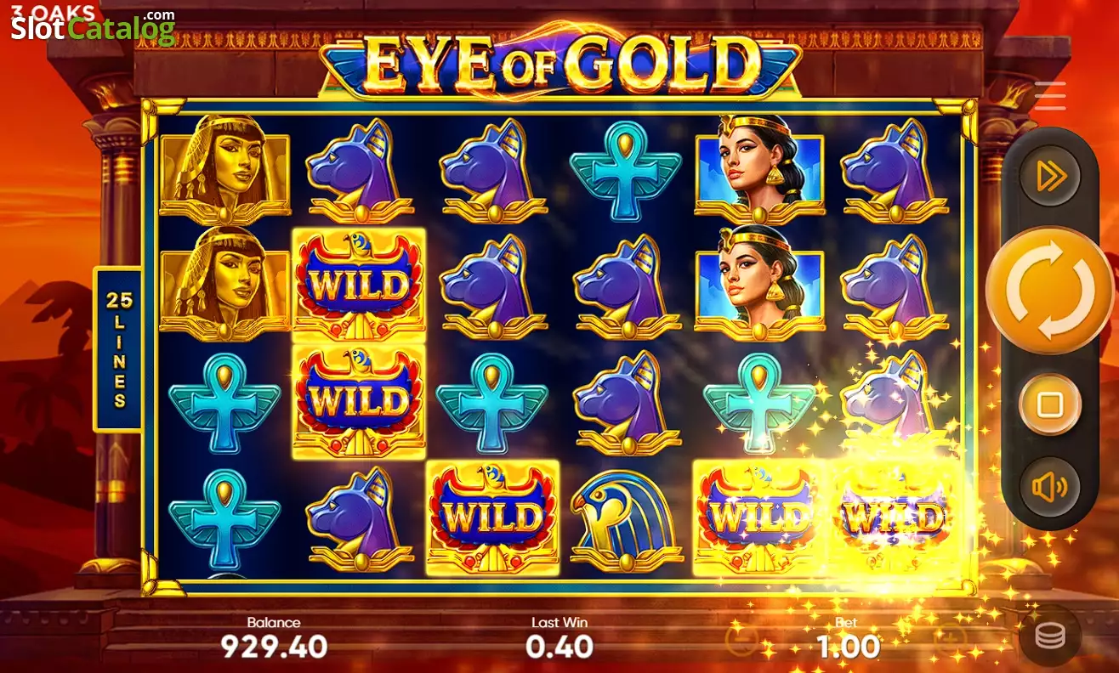Image resolution: width=1119 pixels, height=673 pixels.
Task: Open the hamburger menu
Action: (1050, 96)
